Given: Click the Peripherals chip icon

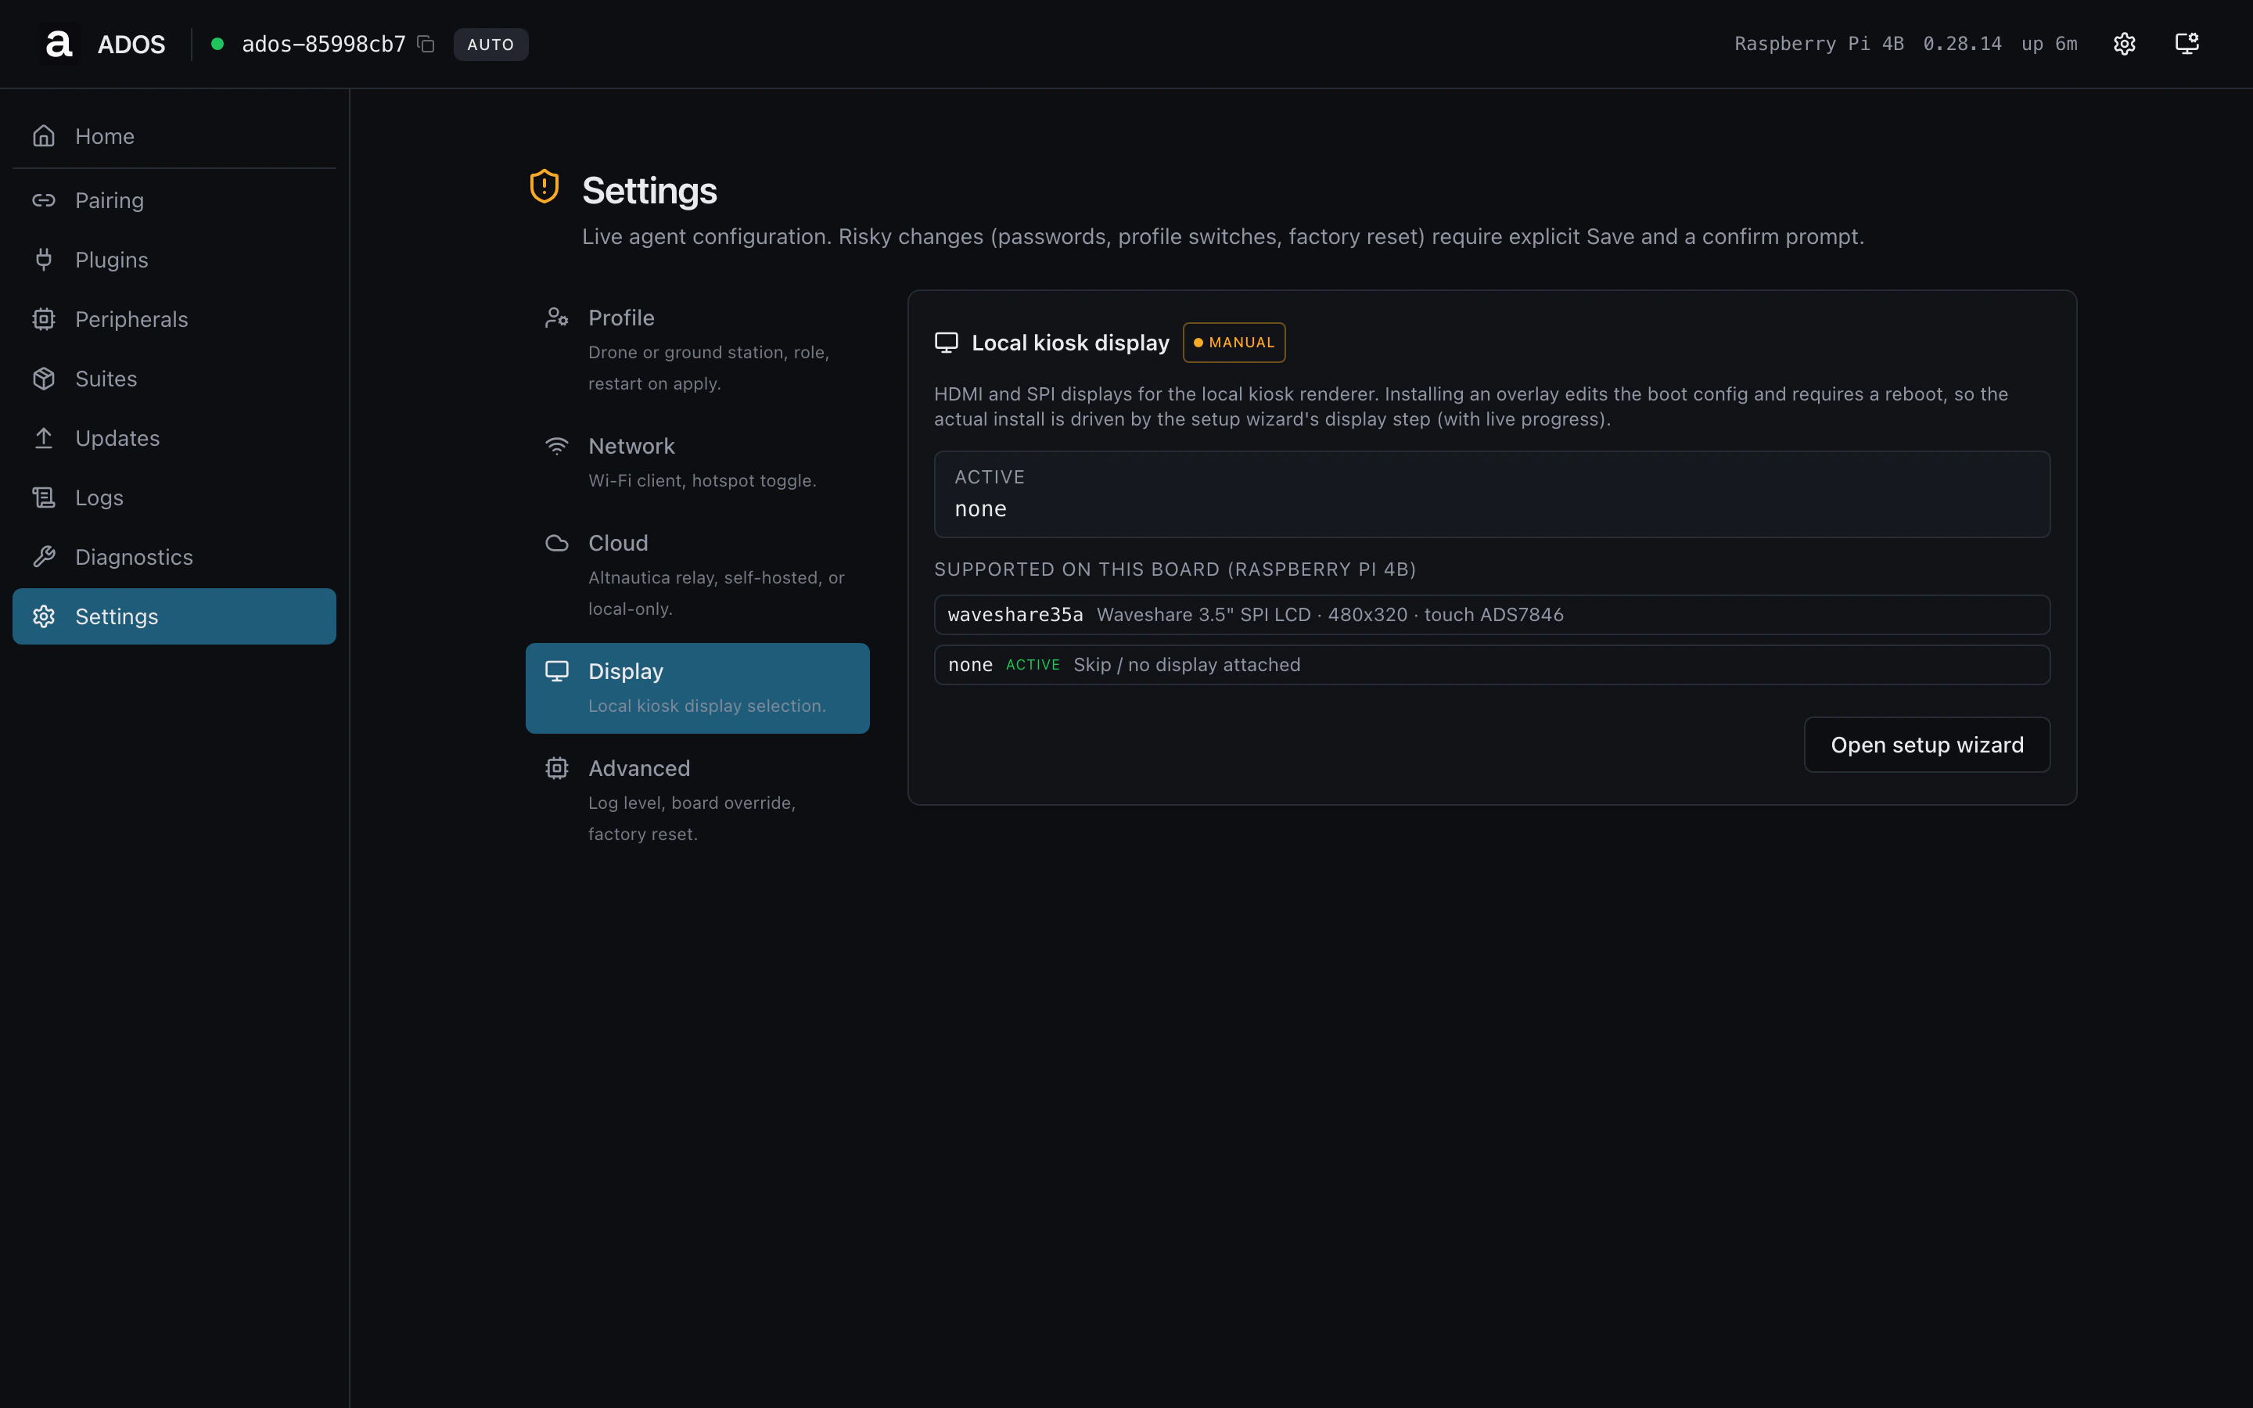Looking at the screenshot, I should click(x=44, y=319).
